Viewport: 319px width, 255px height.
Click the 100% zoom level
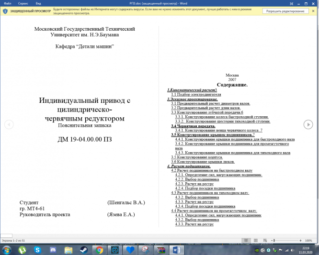(308, 241)
